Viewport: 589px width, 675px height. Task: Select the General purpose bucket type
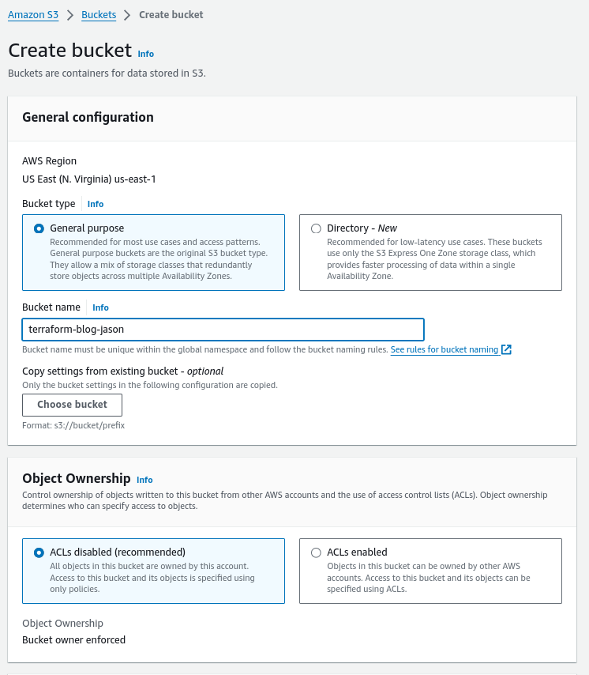coord(39,228)
